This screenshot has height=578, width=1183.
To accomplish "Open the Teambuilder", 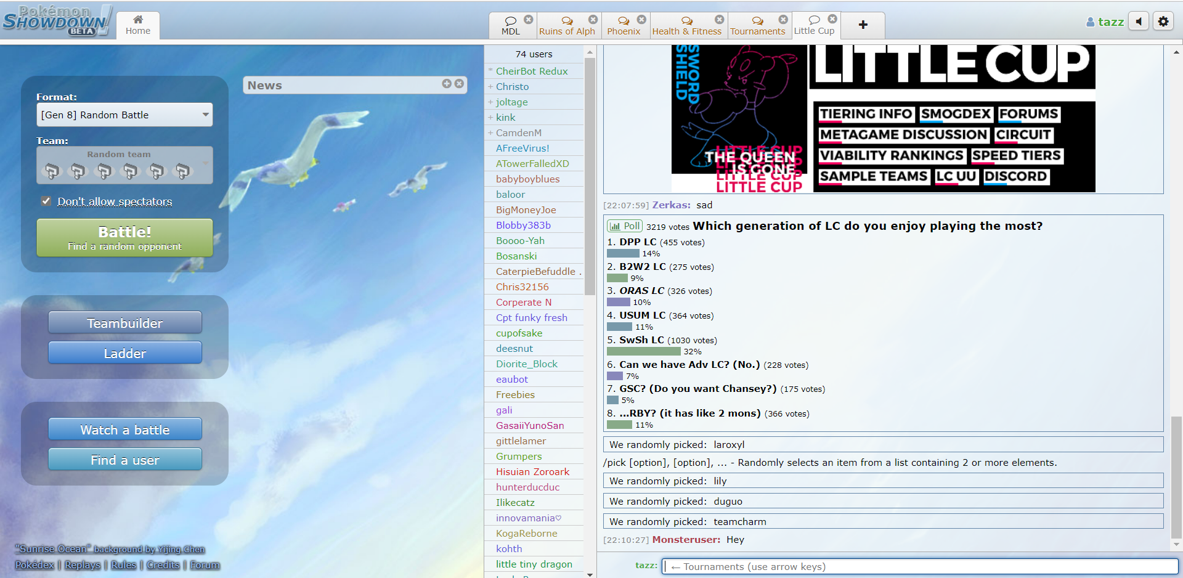I will coord(125,323).
